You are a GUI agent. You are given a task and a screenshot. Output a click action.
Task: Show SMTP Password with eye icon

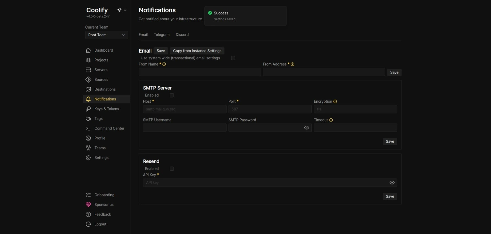pos(306,128)
